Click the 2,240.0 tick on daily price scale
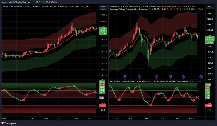Viewport: 217px width, 126px height. point(210,13)
